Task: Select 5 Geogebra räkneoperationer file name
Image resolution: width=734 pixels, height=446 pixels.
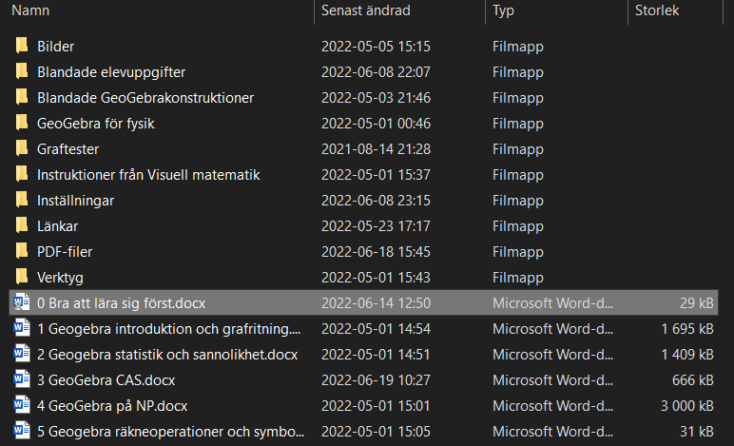Action: [x=168, y=431]
